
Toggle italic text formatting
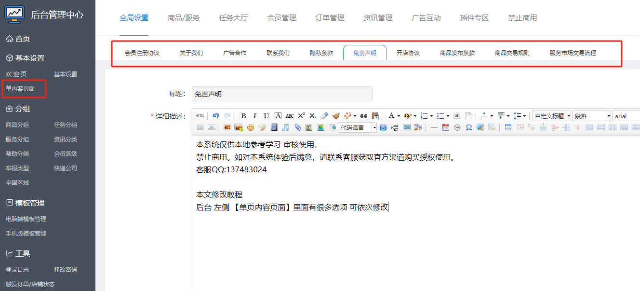(x=254, y=116)
